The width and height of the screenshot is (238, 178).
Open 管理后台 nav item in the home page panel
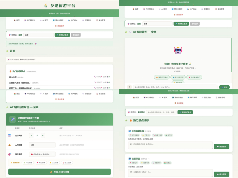pyautogui.click(x=87, y=20)
